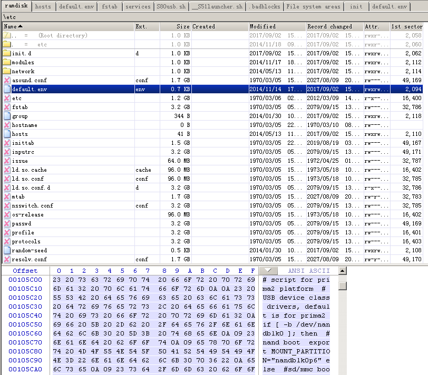Viewport: 428px width, 375px height.
Task: Click deleted-file icon next to asound.conf
Action: pos(7,80)
